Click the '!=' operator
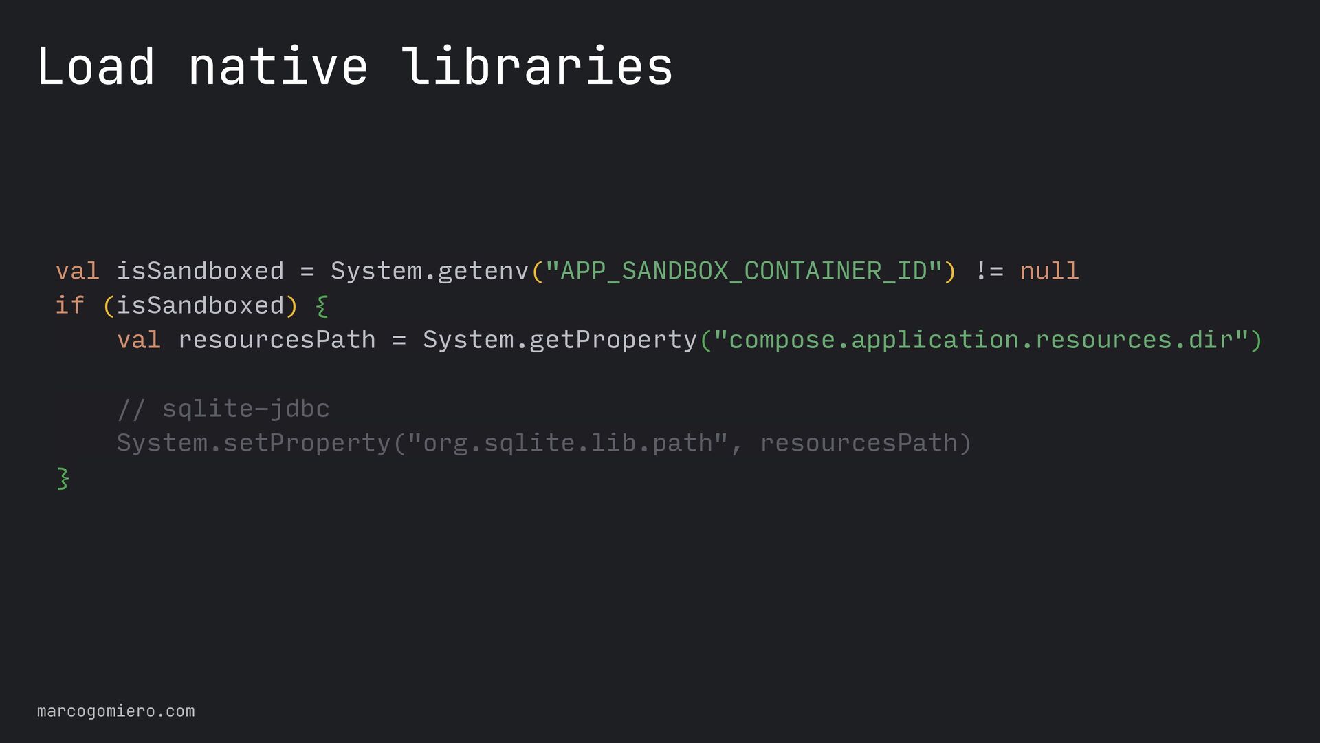The width and height of the screenshot is (1320, 743). [989, 271]
